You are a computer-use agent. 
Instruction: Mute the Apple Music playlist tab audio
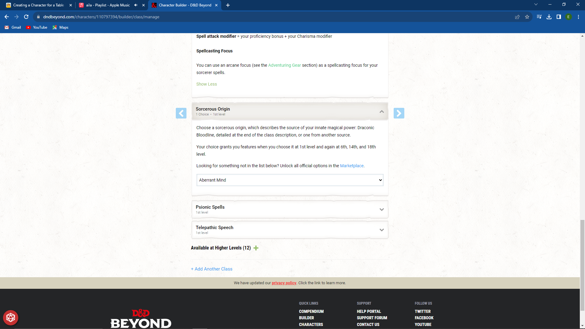point(136,5)
